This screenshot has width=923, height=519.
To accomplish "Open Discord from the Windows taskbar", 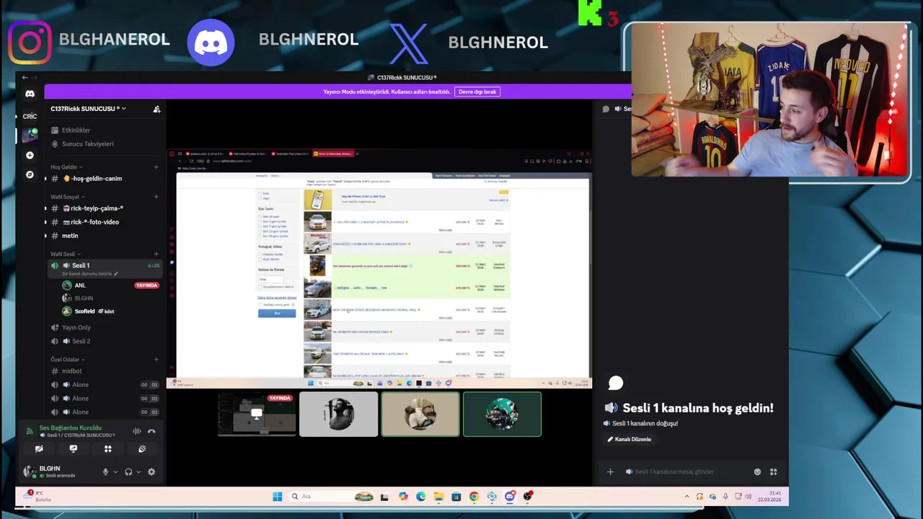I will point(510,497).
